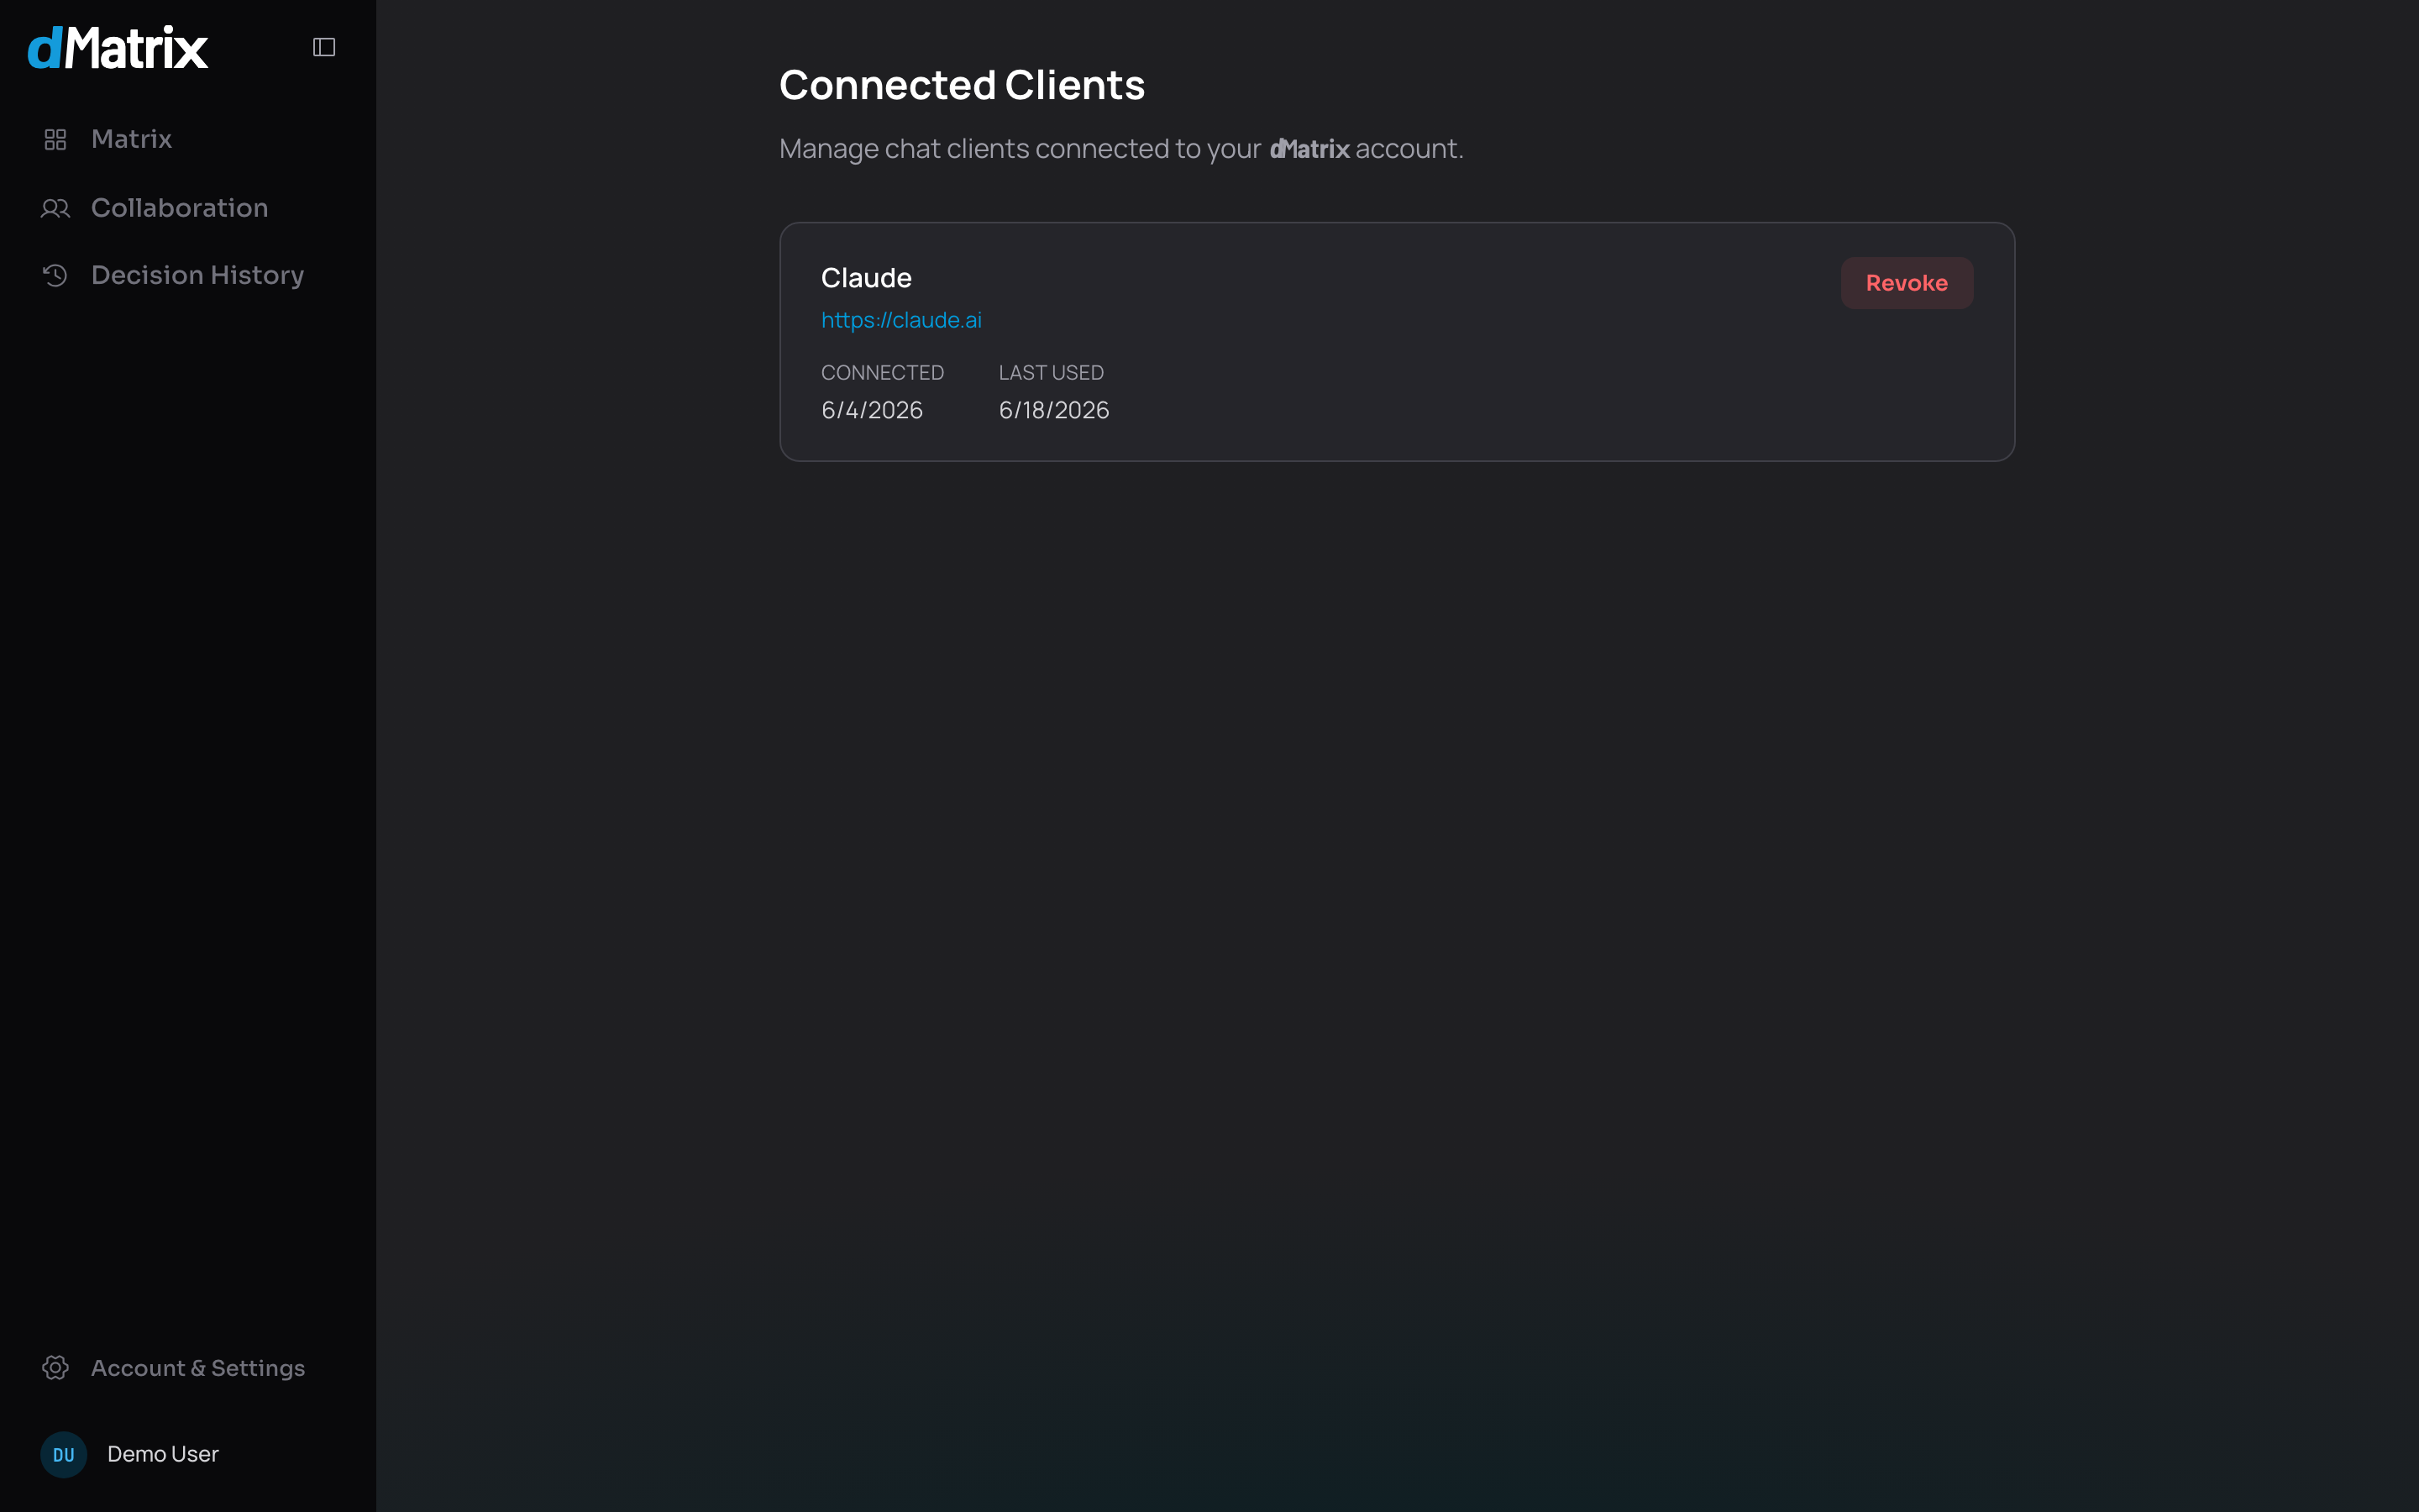The image size is (2419, 1512).
Task: Click the dMatrix name in the description
Action: coord(1309,149)
